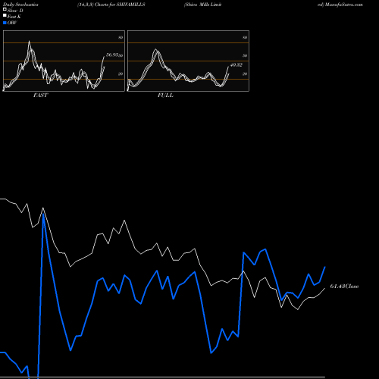Click the 61.43 Close price label
The width and height of the screenshot is (379, 379).
[344, 287]
